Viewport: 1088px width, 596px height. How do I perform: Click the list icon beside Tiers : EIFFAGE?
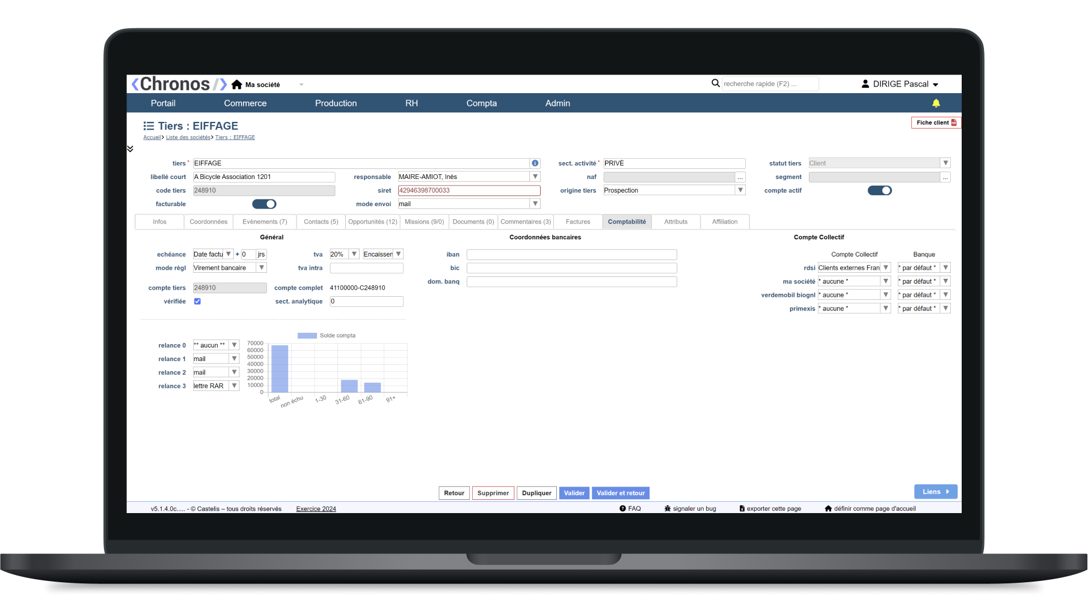149,126
